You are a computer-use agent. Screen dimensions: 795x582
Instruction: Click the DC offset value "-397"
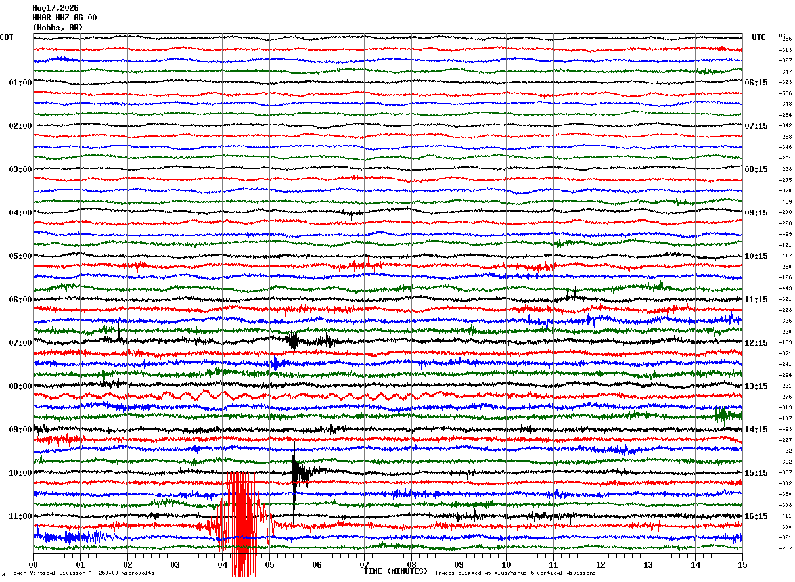coord(785,61)
